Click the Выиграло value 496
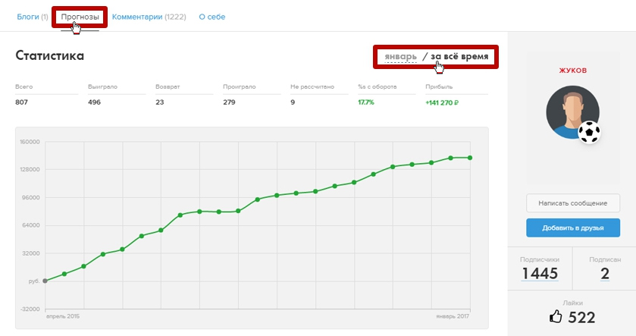636x336 pixels. [x=94, y=102]
